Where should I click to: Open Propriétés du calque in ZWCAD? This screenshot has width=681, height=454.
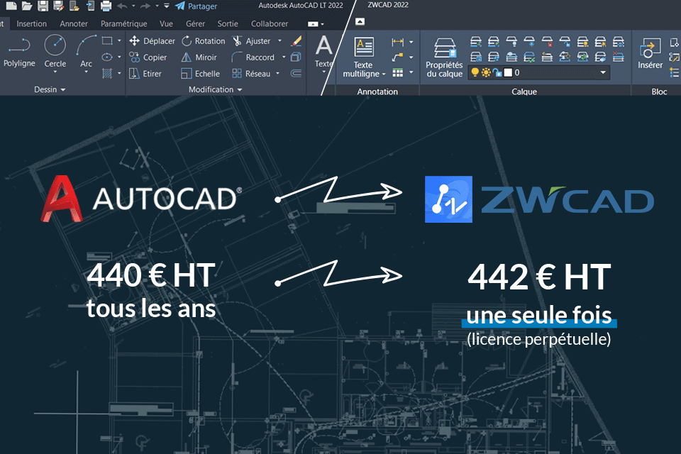pos(444,57)
